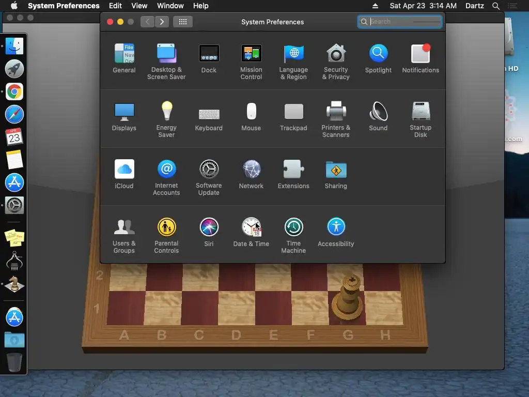The width and height of the screenshot is (529, 397).
Task: Open Internet Accounts pane
Action: 166,178
